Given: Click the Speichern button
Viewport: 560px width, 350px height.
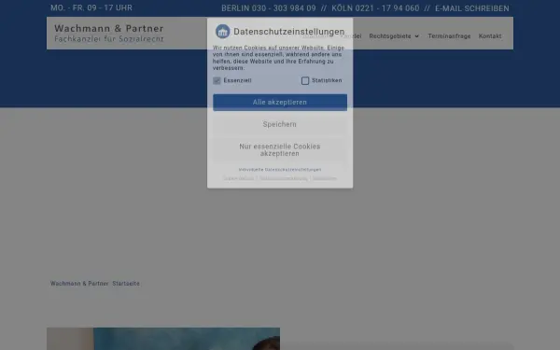Looking at the screenshot, I should point(280,124).
